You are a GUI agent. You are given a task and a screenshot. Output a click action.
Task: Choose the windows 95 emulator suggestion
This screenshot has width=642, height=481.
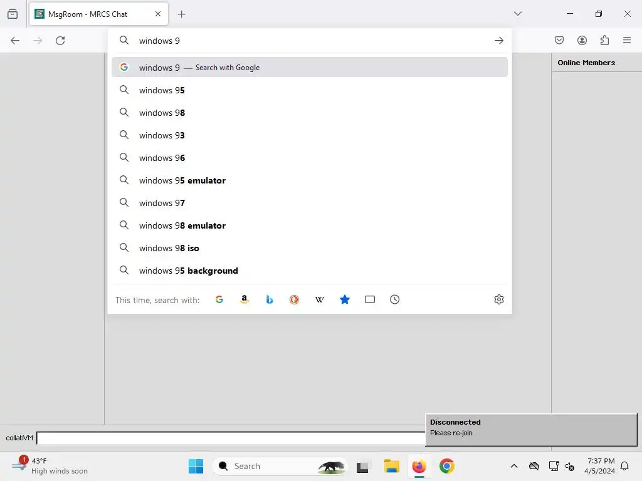310,180
